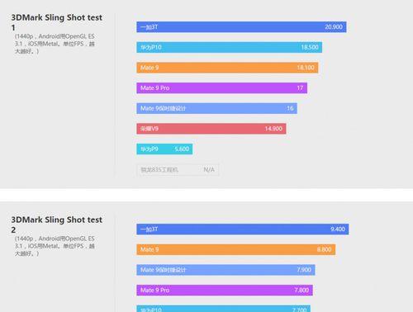Click the orange Mate 9 bar showing 18.100

[227, 68]
